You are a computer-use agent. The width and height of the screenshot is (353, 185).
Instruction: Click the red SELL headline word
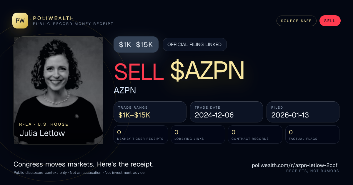click(139, 71)
